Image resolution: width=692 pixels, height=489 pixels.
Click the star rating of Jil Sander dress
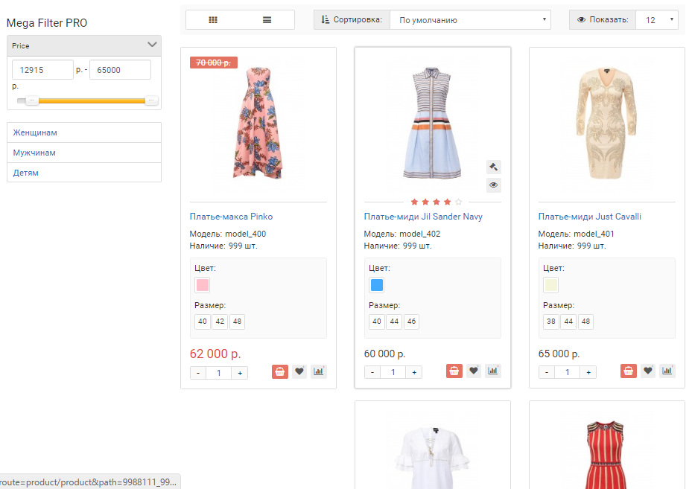tap(436, 202)
